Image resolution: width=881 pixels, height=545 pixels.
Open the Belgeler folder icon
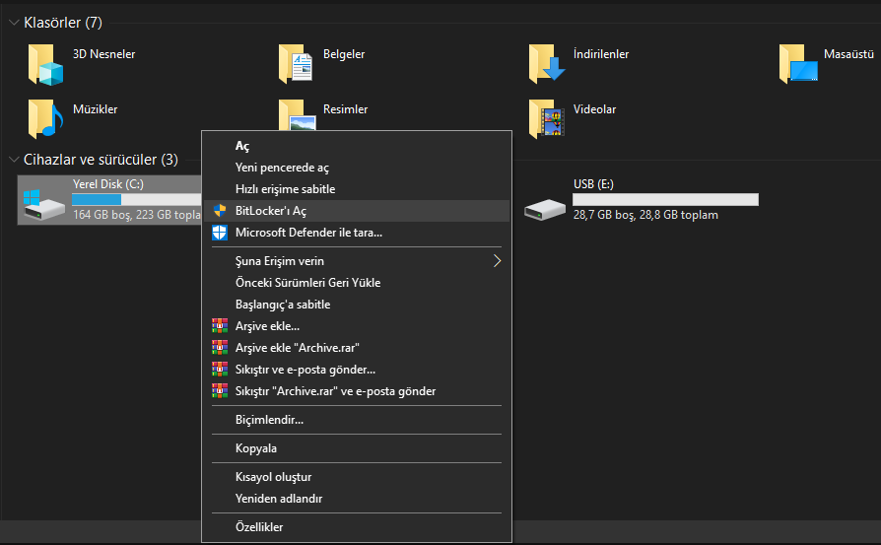pyautogui.click(x=296, y=65)
